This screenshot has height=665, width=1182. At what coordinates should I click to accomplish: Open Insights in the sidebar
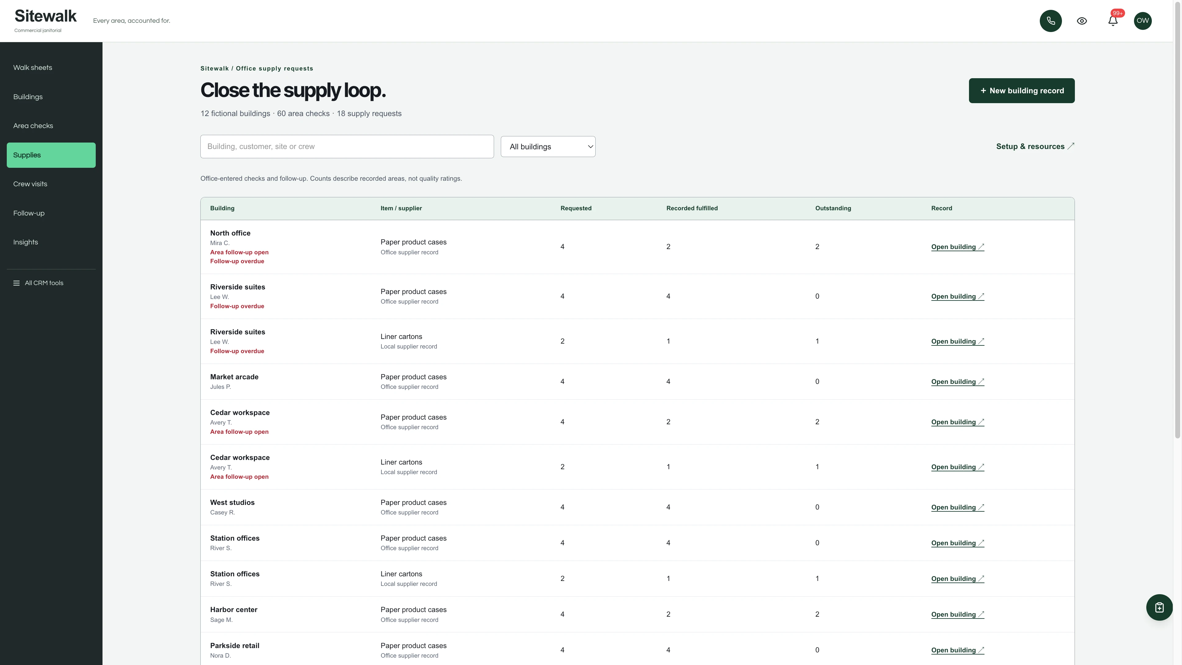(51, 242)
